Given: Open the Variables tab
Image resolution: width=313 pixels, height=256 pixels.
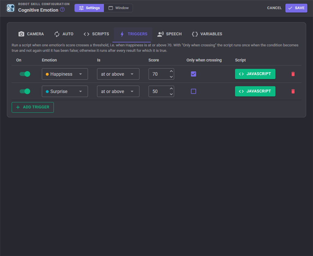Looking at the screenshot, I should [x=207, y=34].
